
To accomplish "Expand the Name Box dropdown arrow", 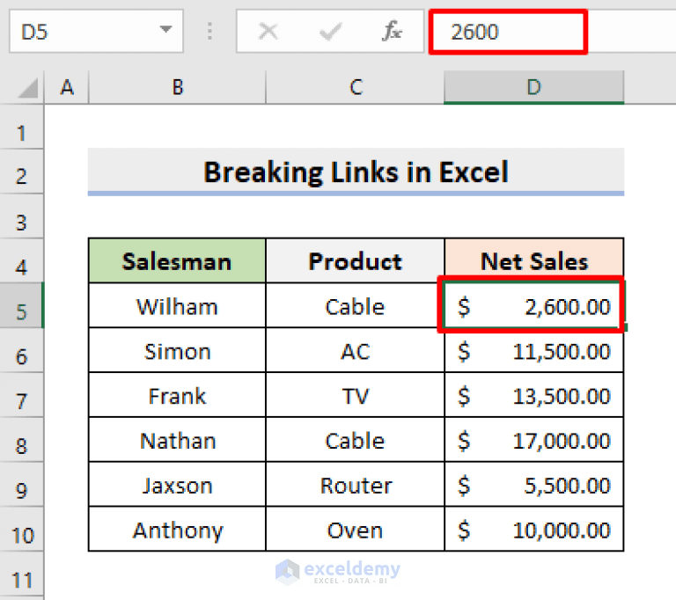I will pyautogui.click(x=165, y=29).
